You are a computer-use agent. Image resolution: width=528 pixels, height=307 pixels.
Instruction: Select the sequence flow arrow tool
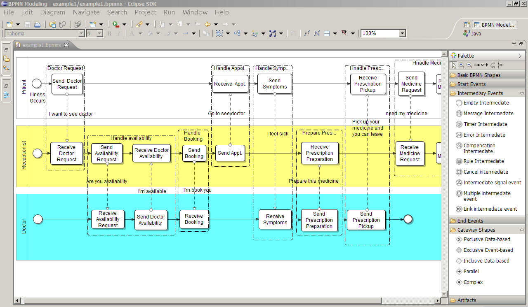pyautogui.click(x=477, y=65)
